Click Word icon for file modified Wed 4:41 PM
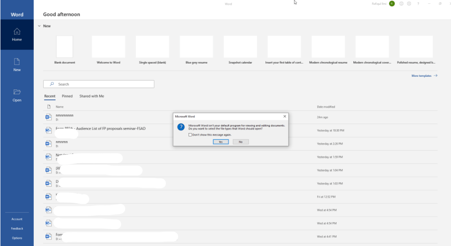 (x=48, y=237)
